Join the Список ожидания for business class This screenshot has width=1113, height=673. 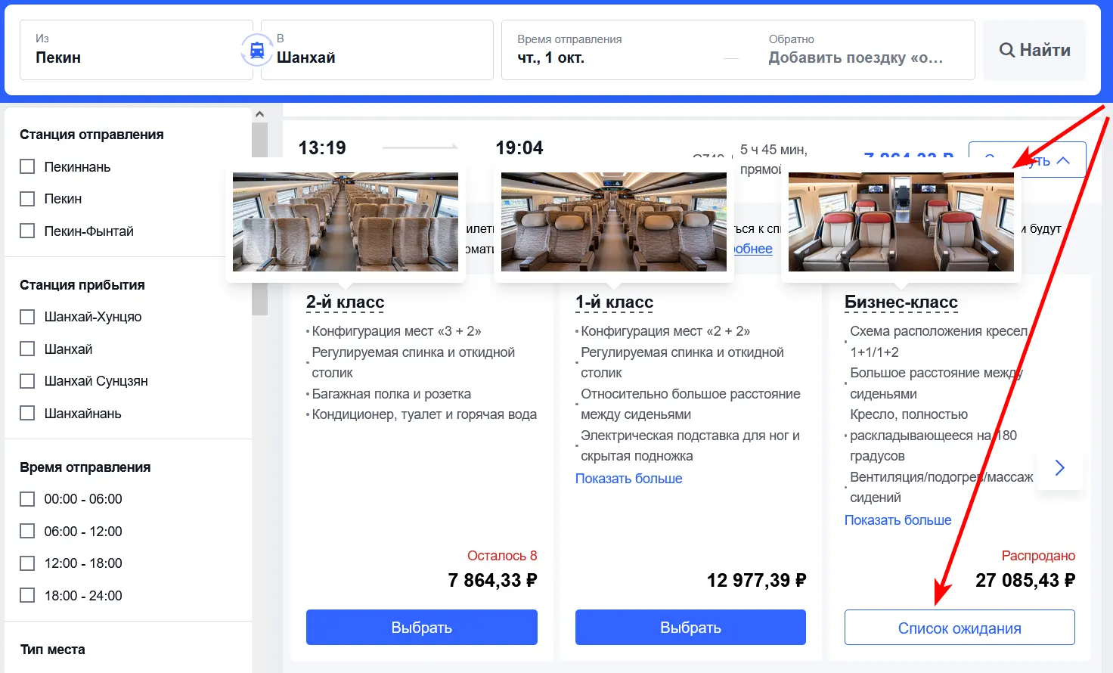tap(960, 628)
